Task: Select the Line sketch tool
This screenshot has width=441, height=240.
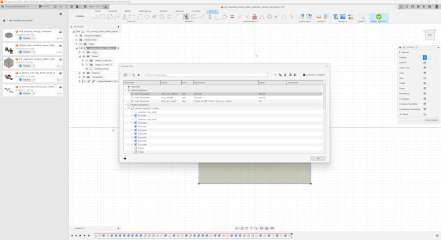Action: 95,17
